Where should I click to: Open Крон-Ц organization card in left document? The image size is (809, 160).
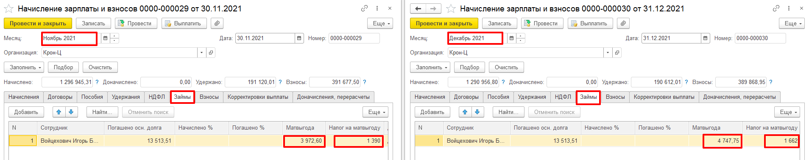(211, 53)
